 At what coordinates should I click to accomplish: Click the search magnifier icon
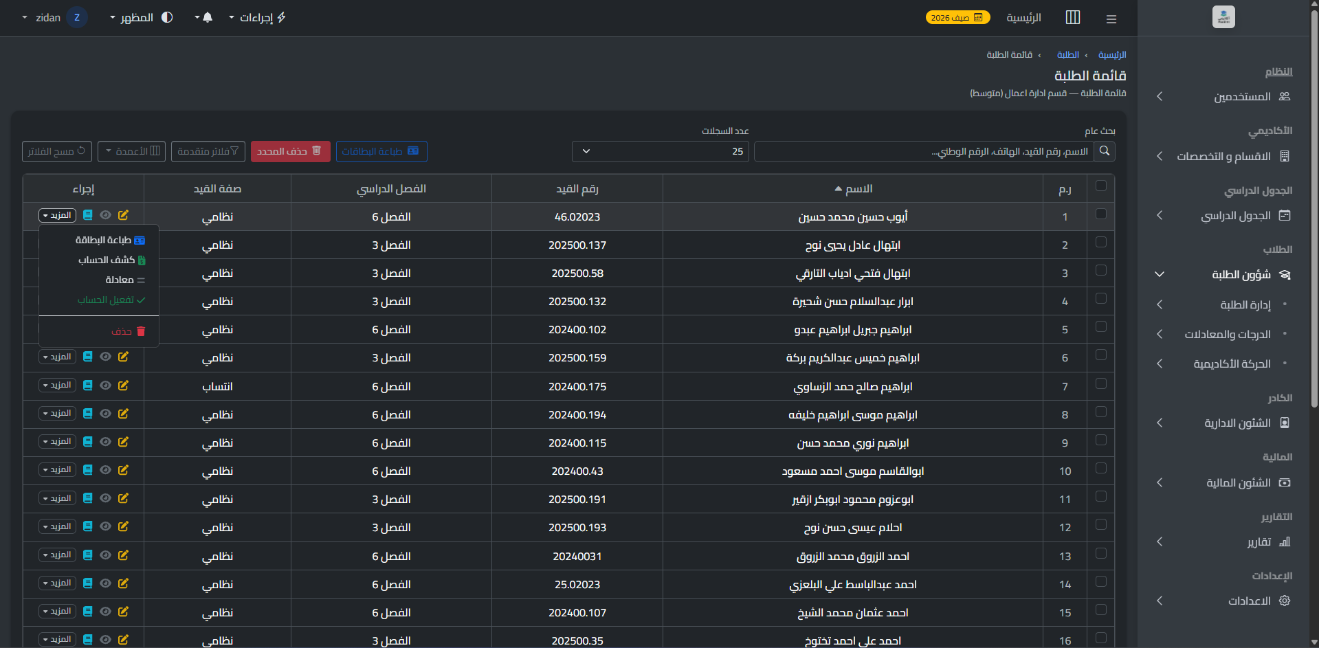(1105, 151)
